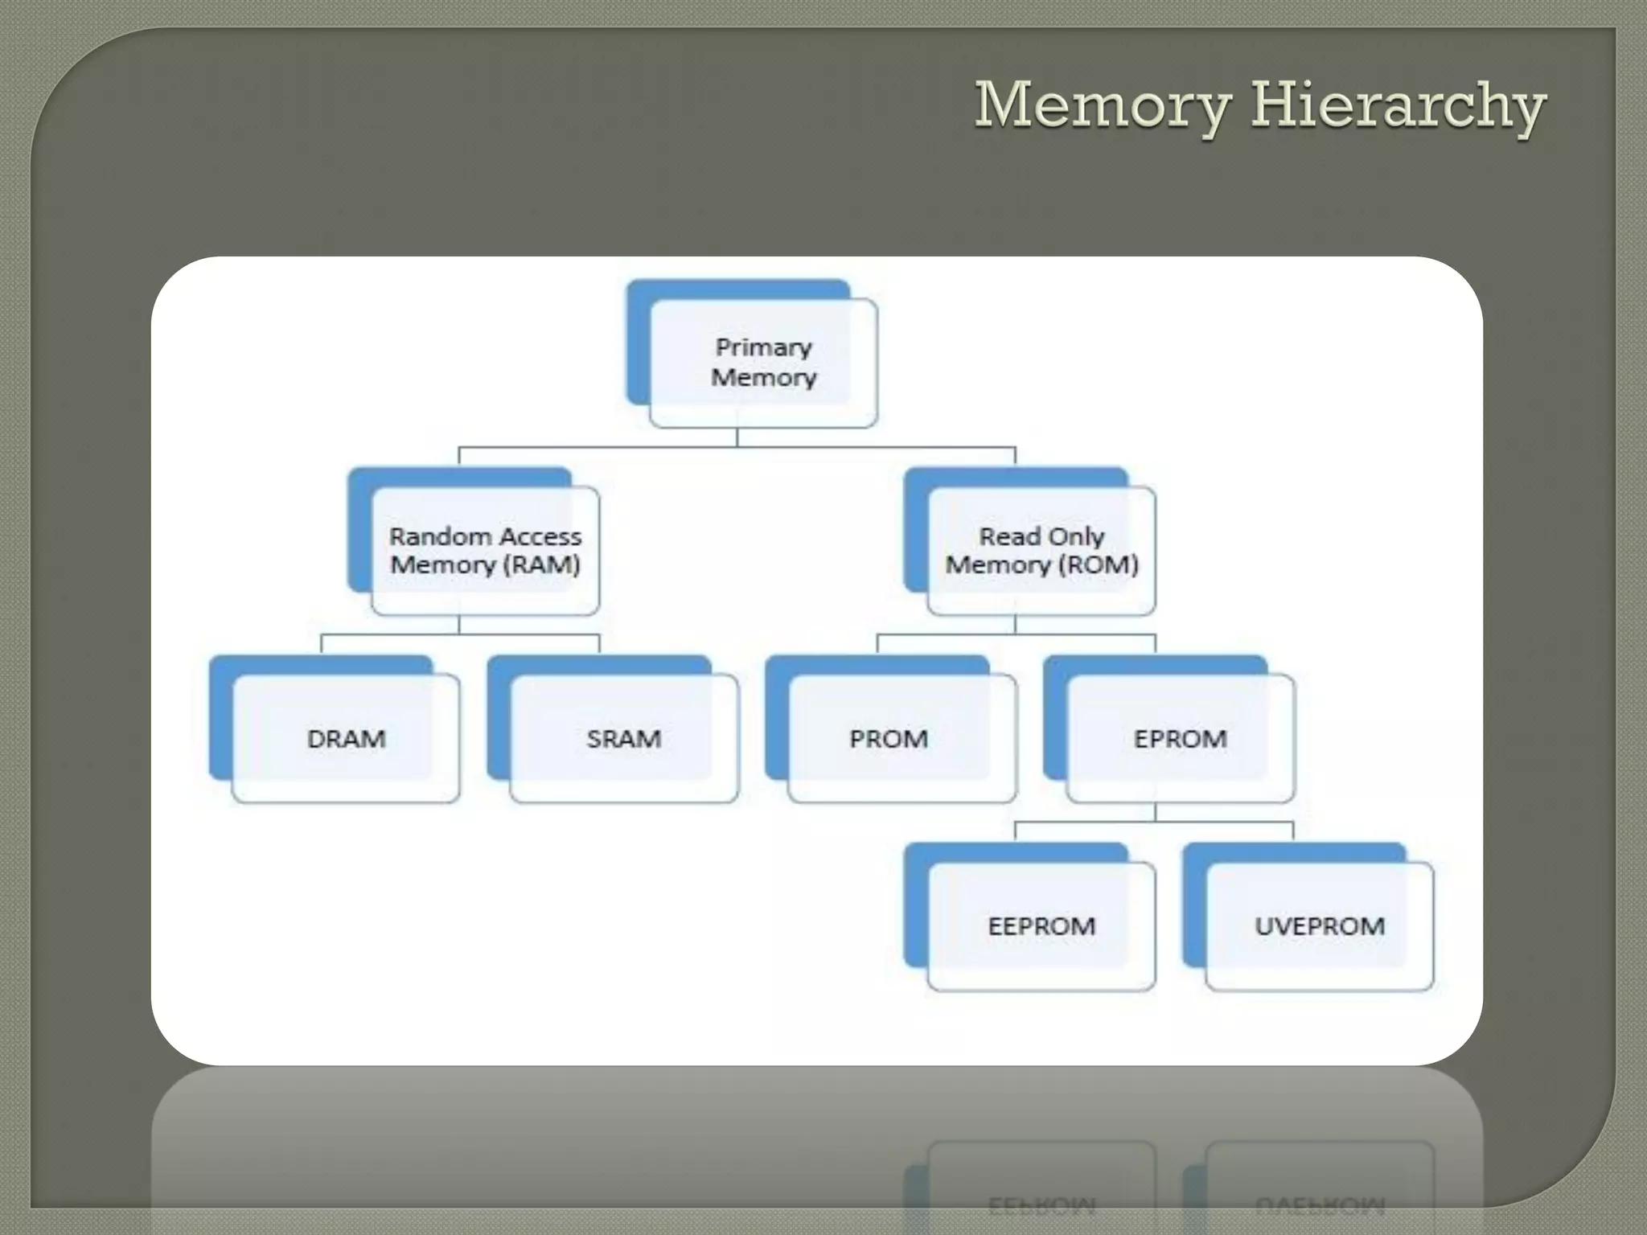Select the EPROM node
The width and height of the screenshot is (1647, 1235).
(1180, 739)
